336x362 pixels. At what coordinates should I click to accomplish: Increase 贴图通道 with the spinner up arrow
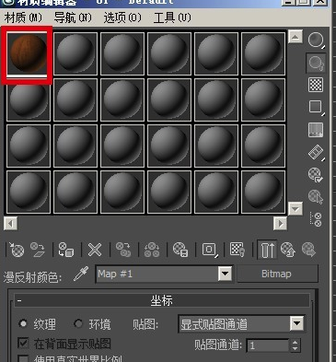point(295,343)
